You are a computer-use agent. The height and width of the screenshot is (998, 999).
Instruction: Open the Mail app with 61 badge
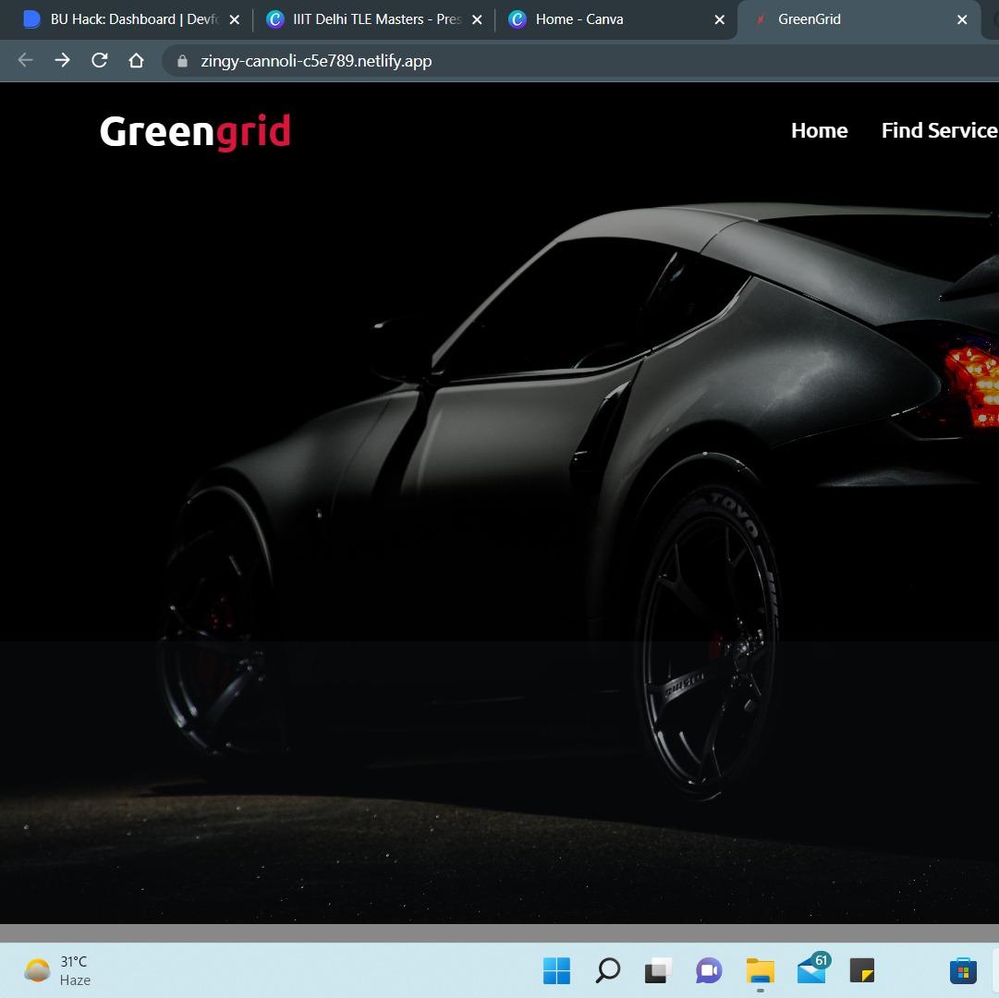[811, 970]
